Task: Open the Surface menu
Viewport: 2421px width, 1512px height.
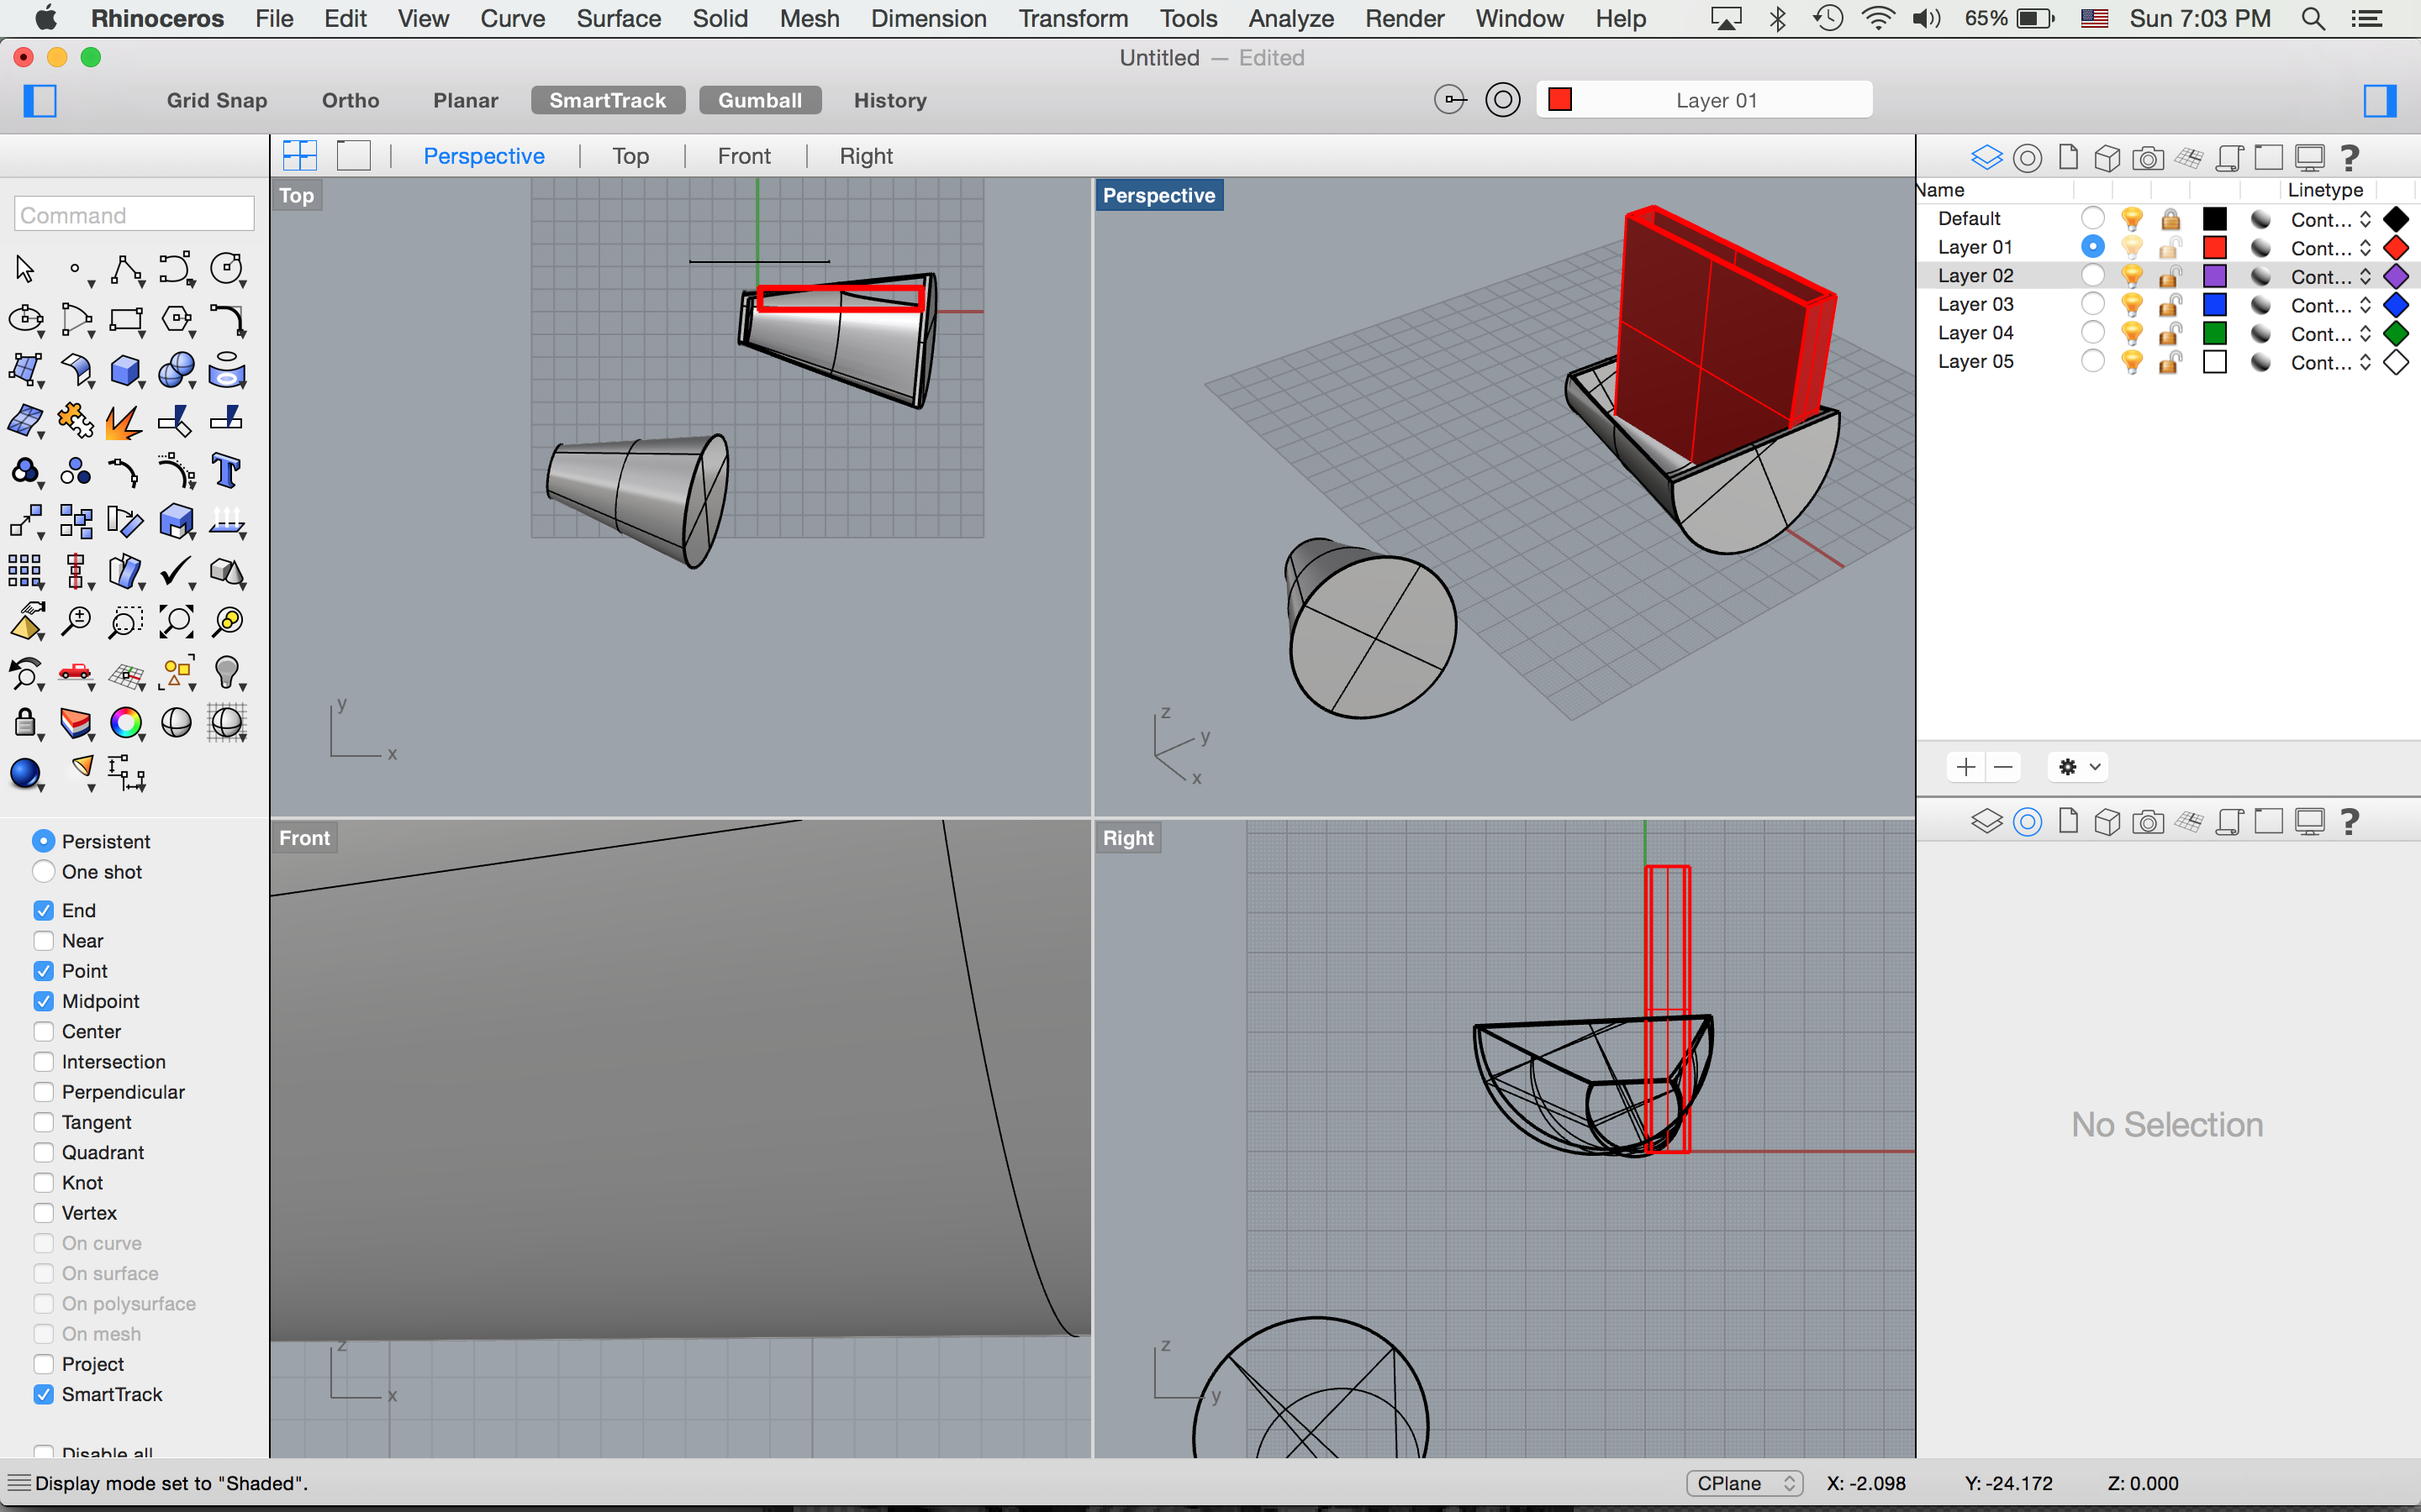Action: (x=618, y=18)
